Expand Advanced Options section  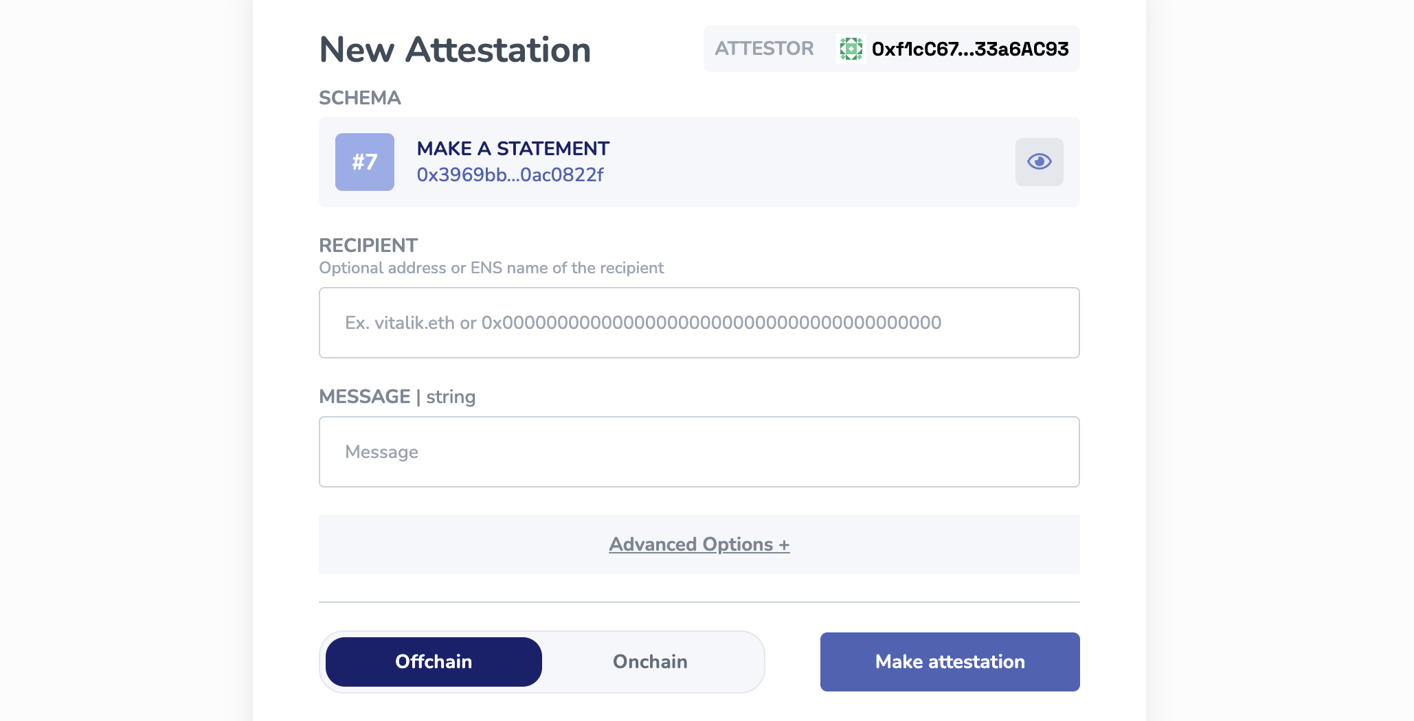[691, 545]
